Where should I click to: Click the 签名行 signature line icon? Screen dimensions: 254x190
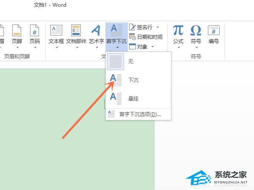132,27
